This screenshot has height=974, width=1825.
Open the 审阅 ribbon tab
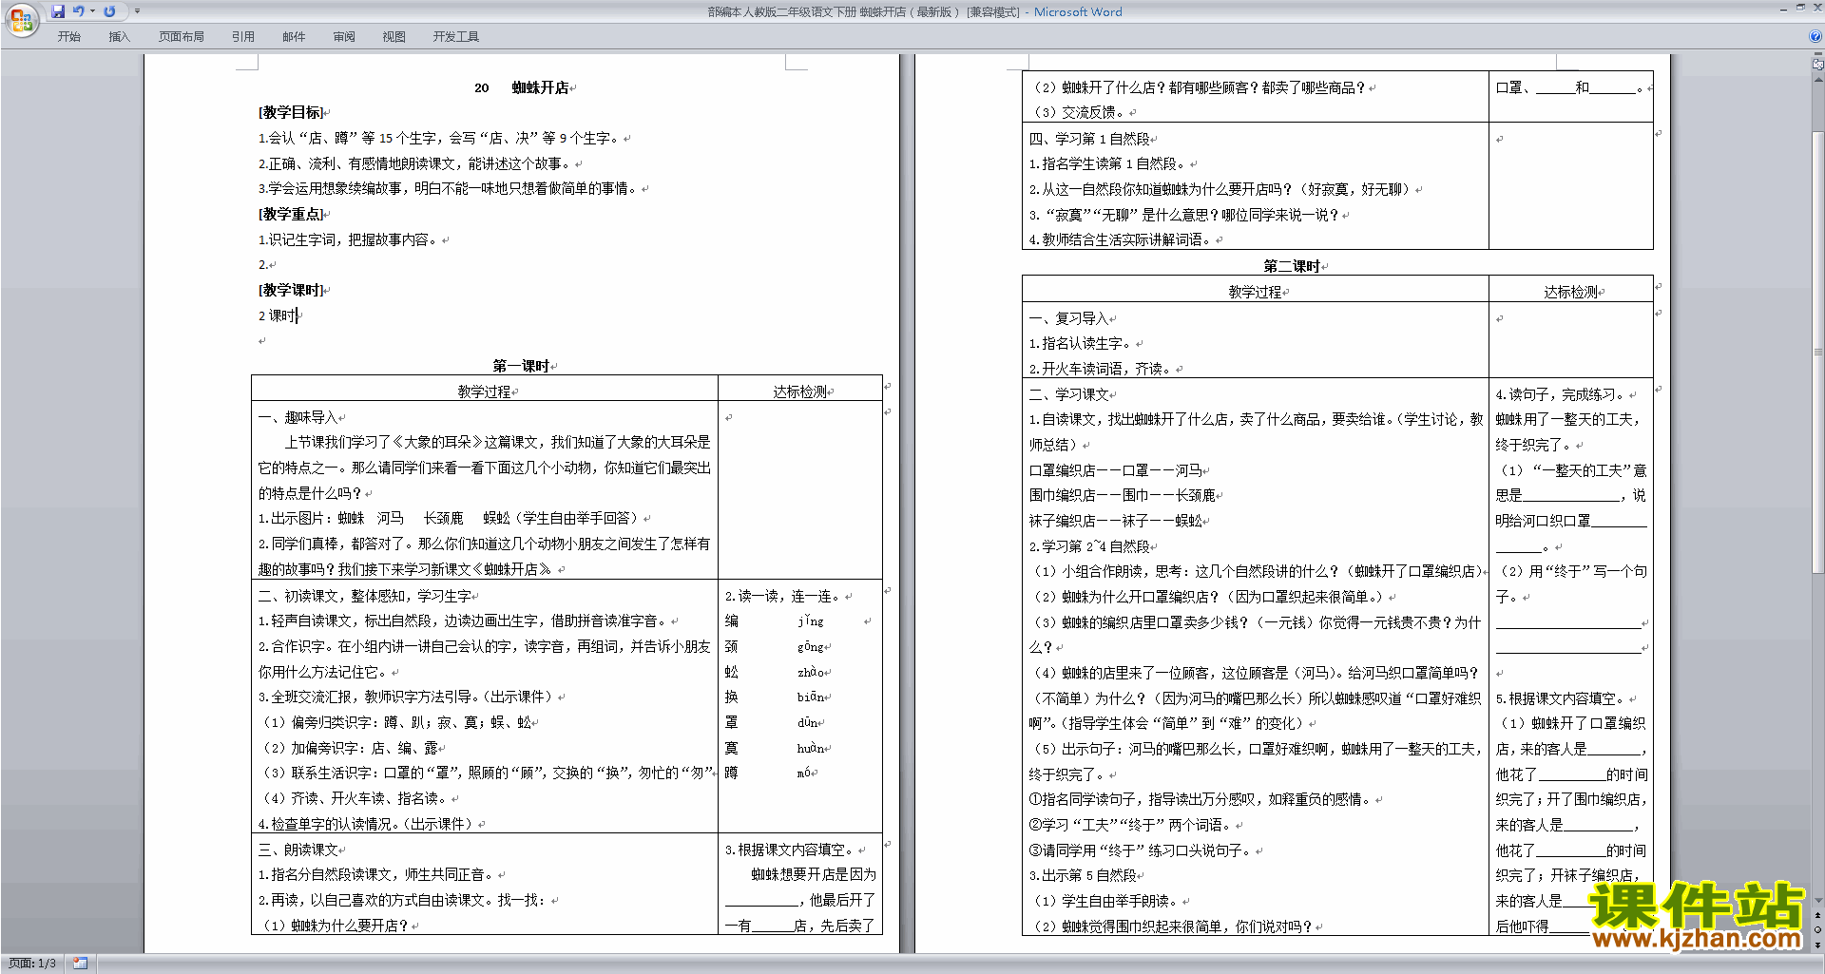[344, 36]
